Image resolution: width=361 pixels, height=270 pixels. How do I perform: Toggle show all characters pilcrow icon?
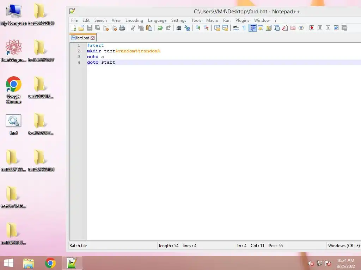coord(244,28)
